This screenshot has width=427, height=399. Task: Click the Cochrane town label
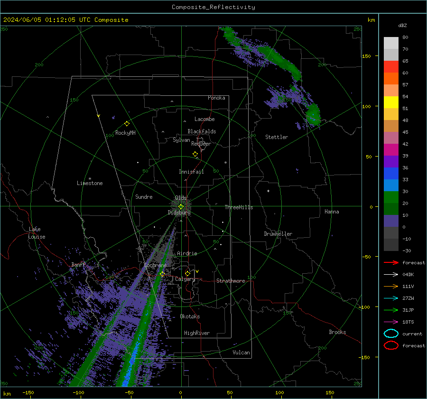click(155, 265)
